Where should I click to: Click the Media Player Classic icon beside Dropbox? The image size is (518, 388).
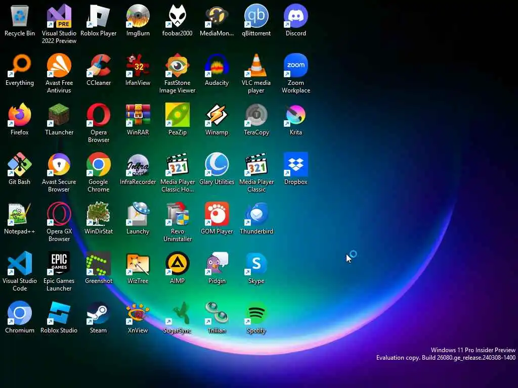tap(256, 164)
